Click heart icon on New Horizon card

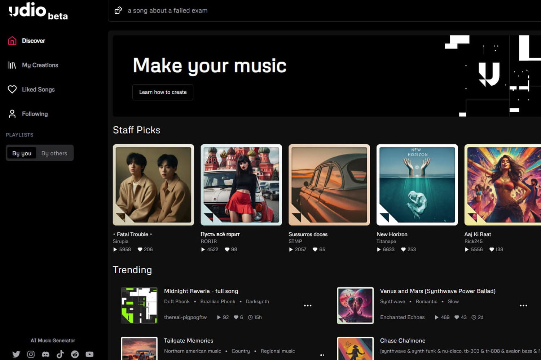pos(404,249)
